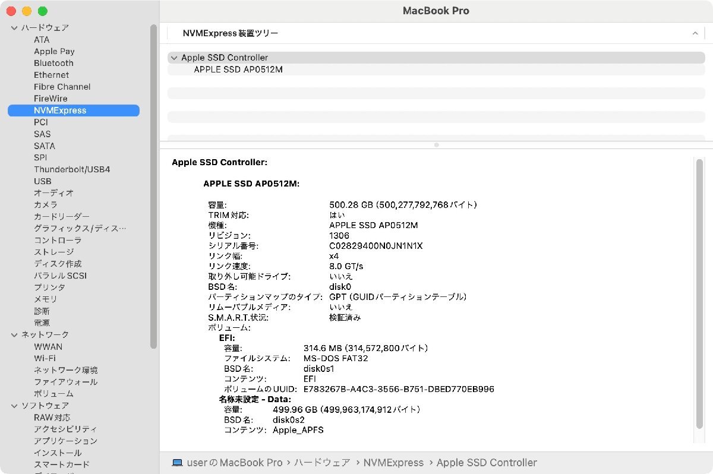Click the laptop icon in path bar

pyautogui.click(x=177, y=462)
